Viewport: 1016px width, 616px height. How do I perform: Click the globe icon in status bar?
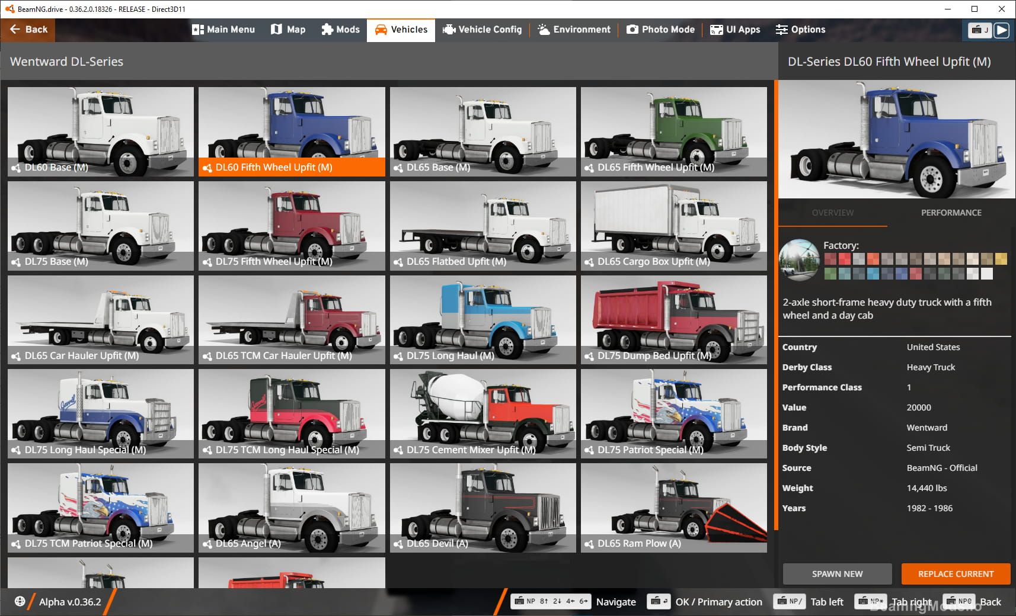20,601
